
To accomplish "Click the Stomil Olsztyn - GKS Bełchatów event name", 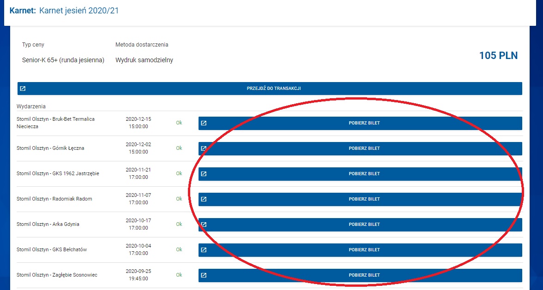I will [52, 250].
